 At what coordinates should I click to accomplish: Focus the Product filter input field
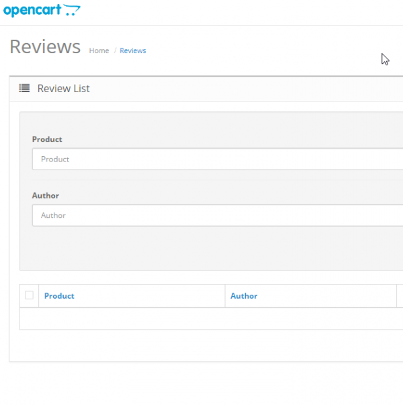(215, 159)
